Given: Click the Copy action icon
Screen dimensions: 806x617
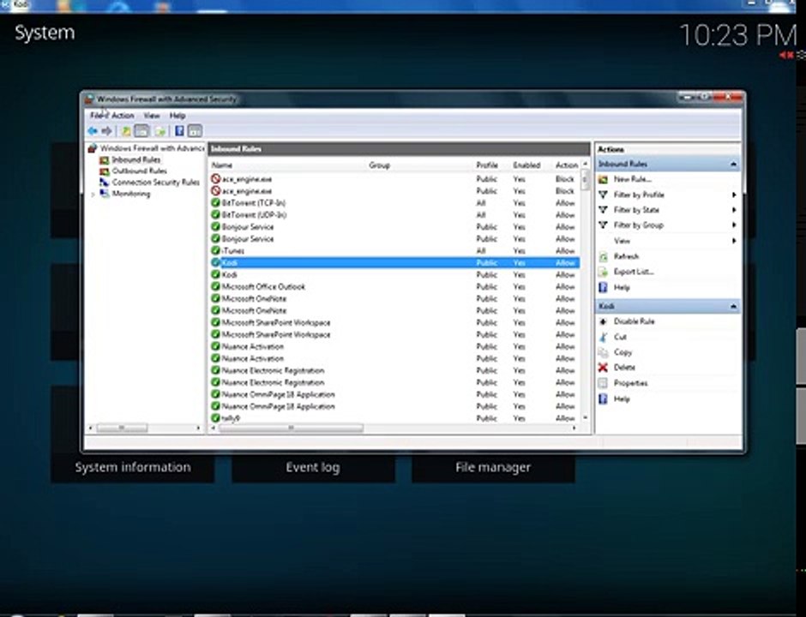Looking at the screenshot, I should [x=604, y=352].
